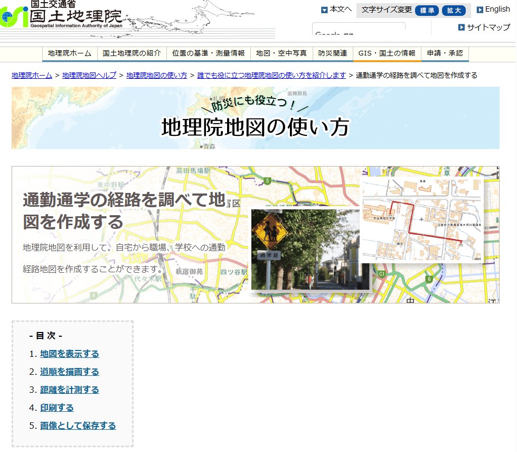Select the 拡大 font size option

click(453, 10)
